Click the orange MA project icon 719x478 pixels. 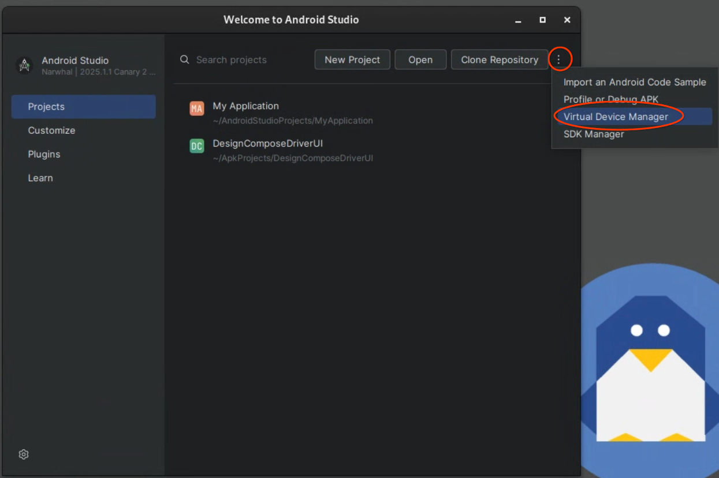pos(197,108)
